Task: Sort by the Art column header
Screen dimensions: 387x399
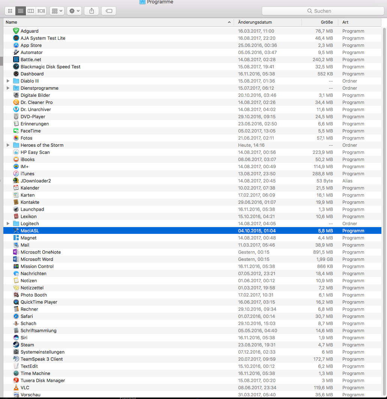Action: pos(360,22)
